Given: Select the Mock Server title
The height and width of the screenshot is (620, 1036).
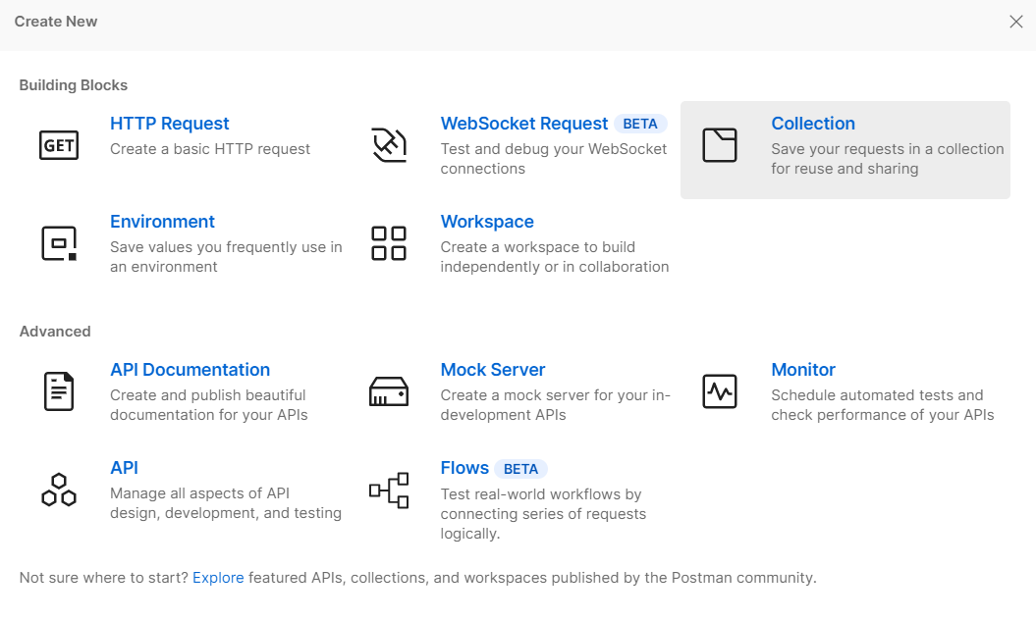Looking at the screenshot, I should [492, 370].
